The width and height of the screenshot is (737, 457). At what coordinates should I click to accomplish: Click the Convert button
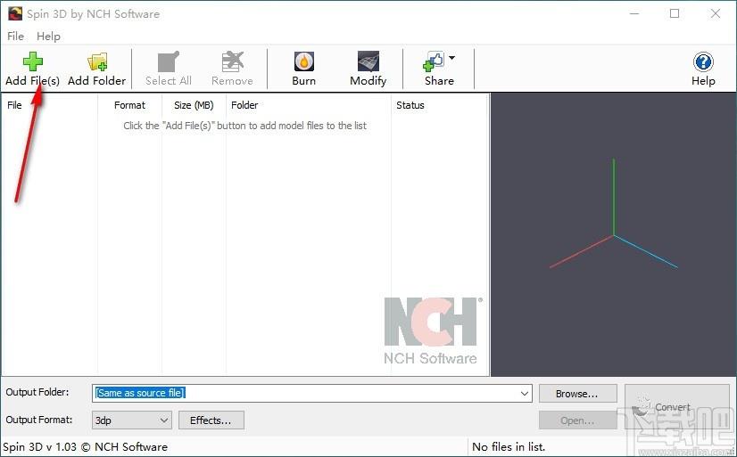click(x=677, y=407)
